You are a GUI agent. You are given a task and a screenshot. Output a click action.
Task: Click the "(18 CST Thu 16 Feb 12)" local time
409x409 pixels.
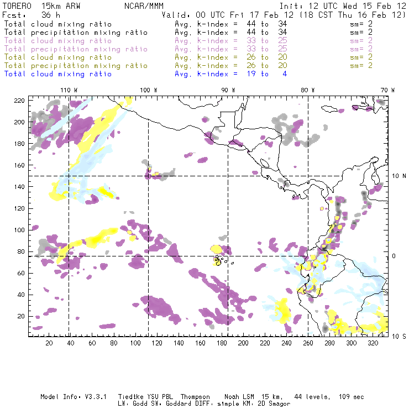tap(353, 15)
